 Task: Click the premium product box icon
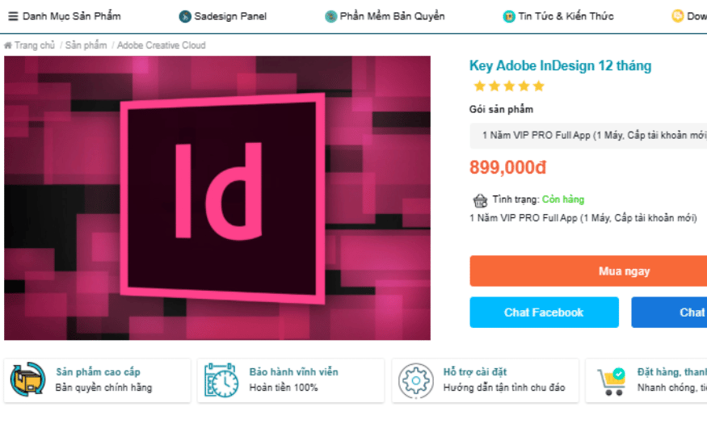27,380
